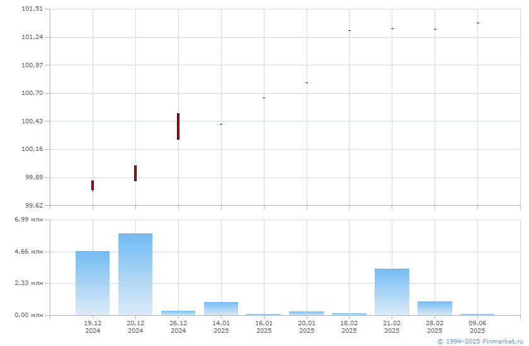Click the 16.01 2025 date label
529x346 pixels.
click(264, 326)
